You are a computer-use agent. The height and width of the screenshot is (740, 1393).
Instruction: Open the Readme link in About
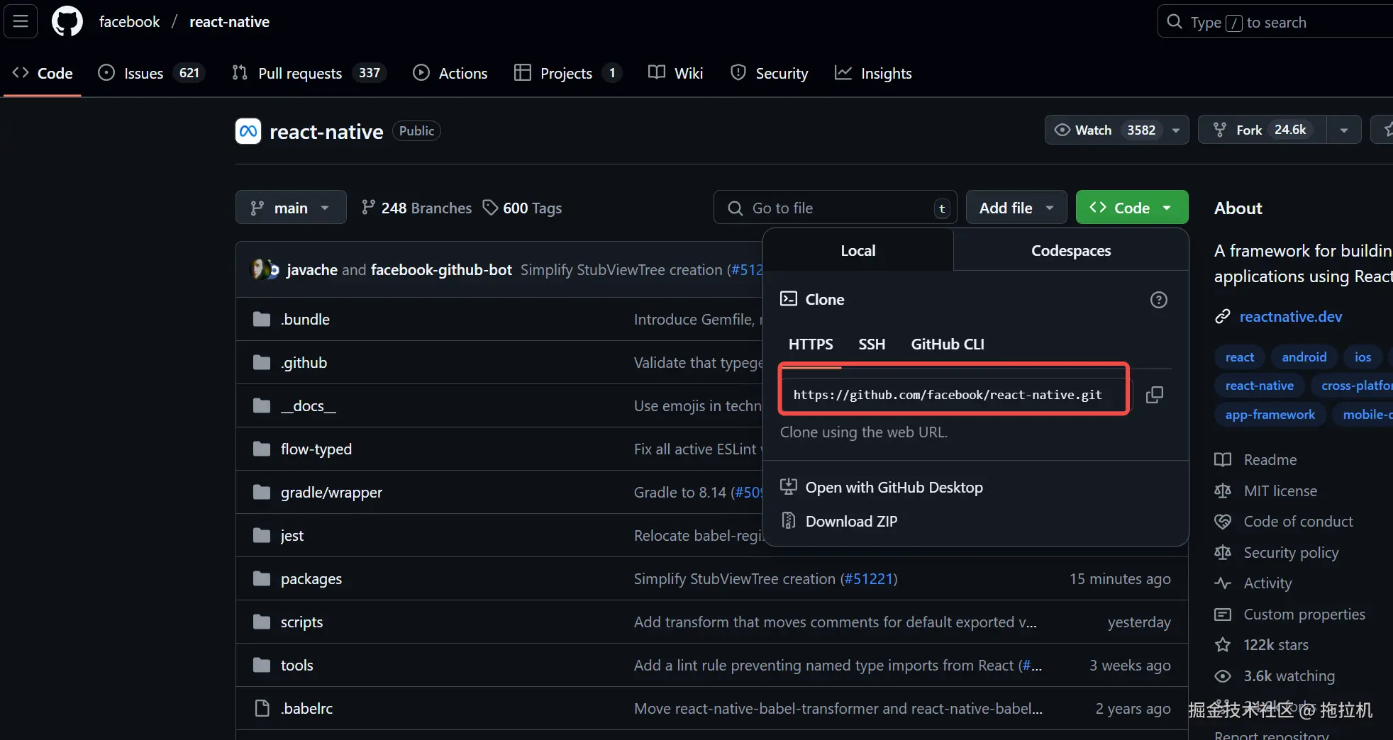(x=1270, y=460)
